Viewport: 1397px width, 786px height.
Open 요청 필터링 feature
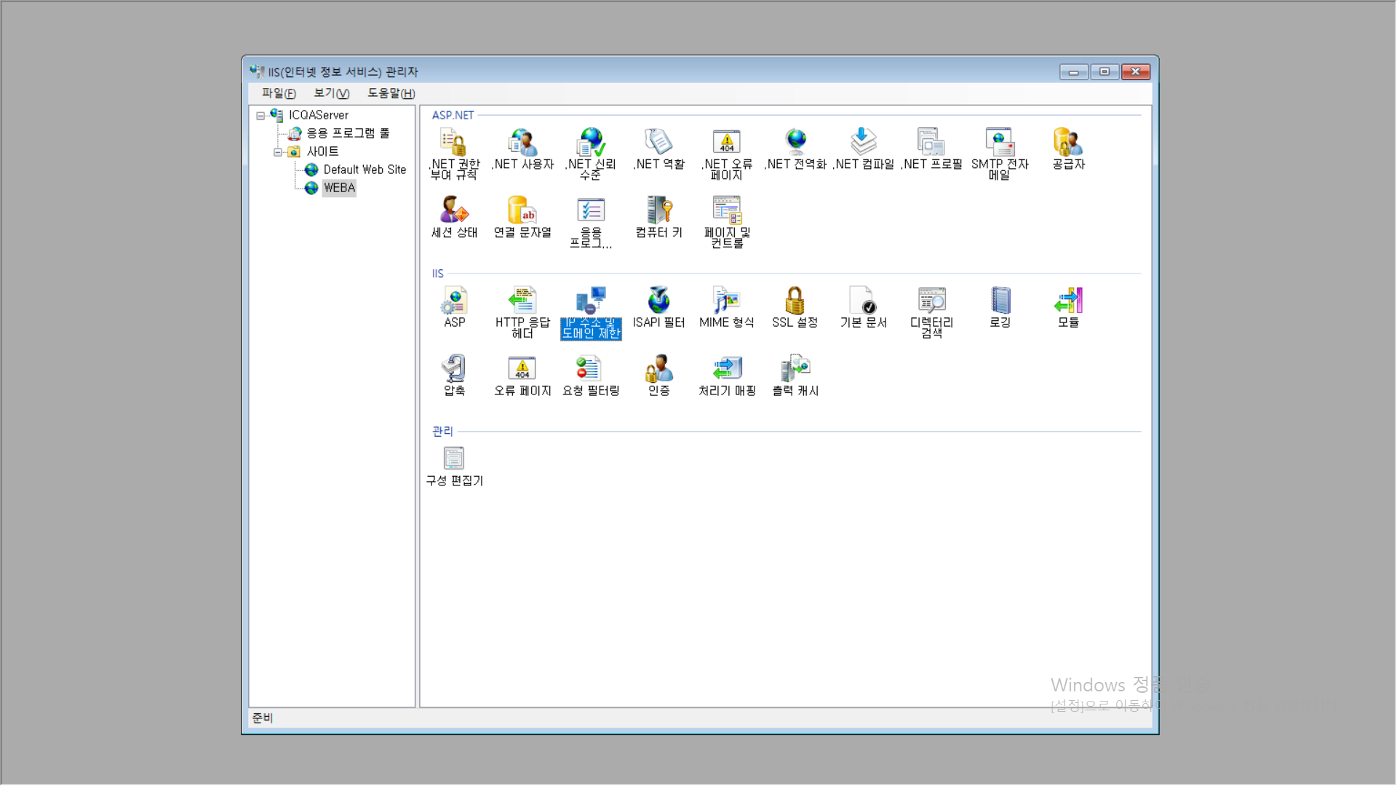point(590,369)
